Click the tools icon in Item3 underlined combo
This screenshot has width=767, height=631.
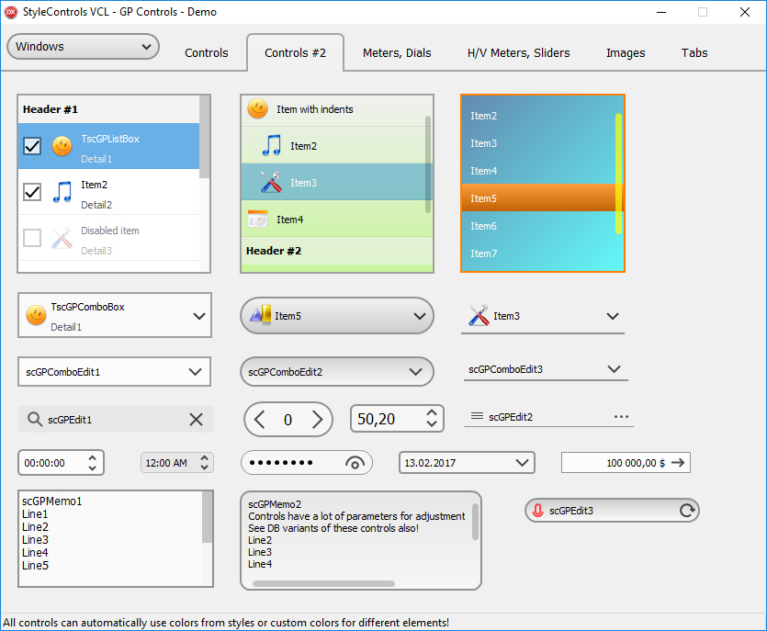click(479, 316)
